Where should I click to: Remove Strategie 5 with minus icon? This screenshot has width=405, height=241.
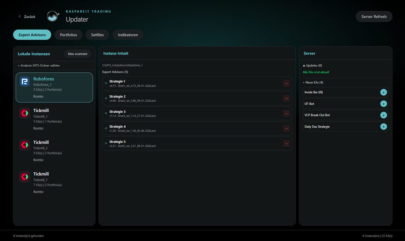pos(286,144)
